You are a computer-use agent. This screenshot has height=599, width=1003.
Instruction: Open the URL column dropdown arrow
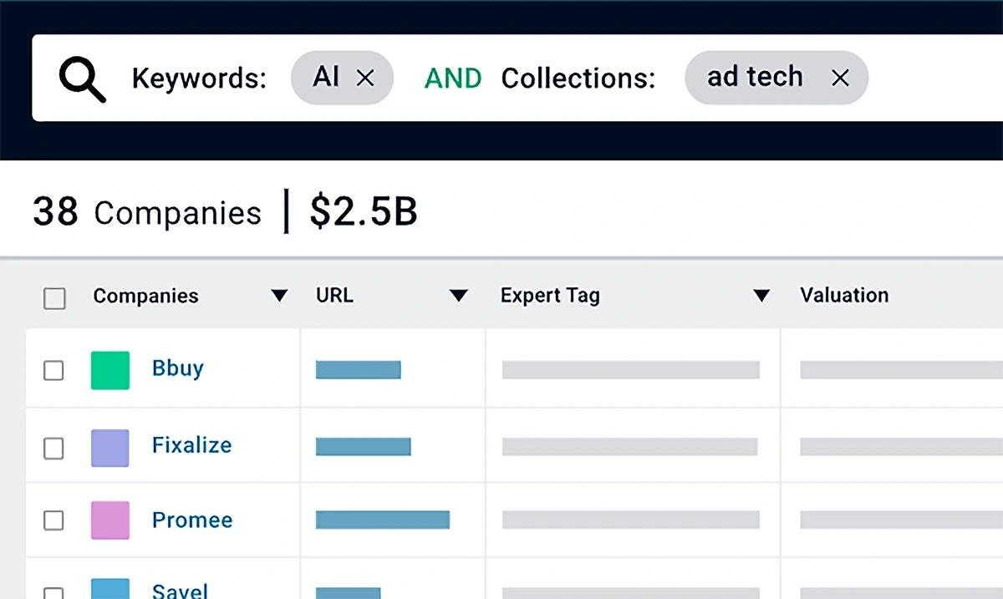click(x=458, y=296)
